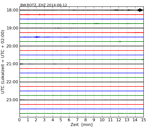Select the 21:00 time label

[12, 64]
